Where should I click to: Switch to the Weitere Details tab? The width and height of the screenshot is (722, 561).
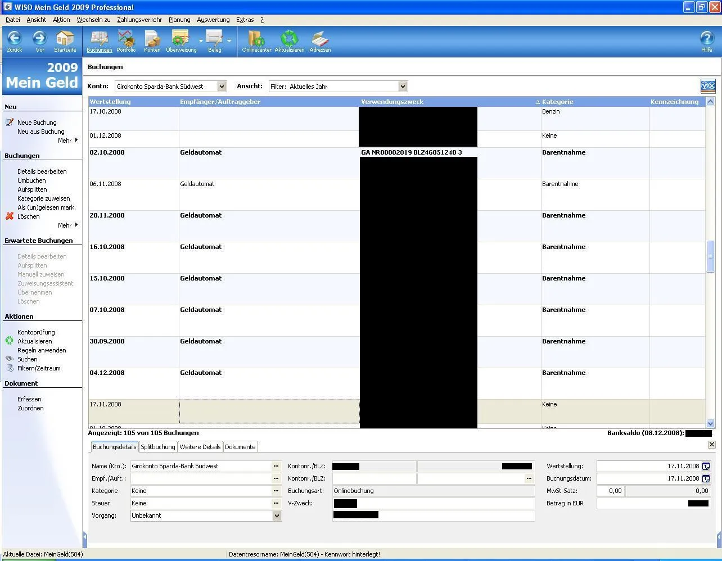(200, 447)
